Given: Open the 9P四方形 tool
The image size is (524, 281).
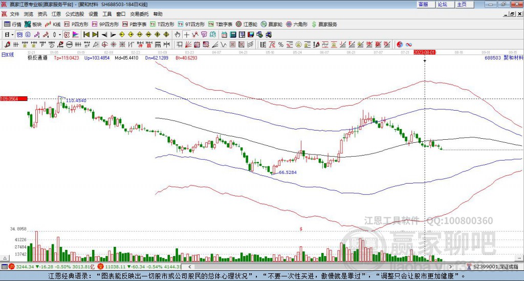Looking at the screenshot, I should [x=105, y=24].
